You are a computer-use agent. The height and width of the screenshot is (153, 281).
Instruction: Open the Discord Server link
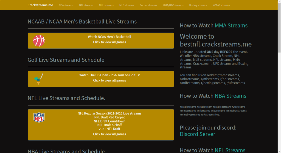coord(198,134)
